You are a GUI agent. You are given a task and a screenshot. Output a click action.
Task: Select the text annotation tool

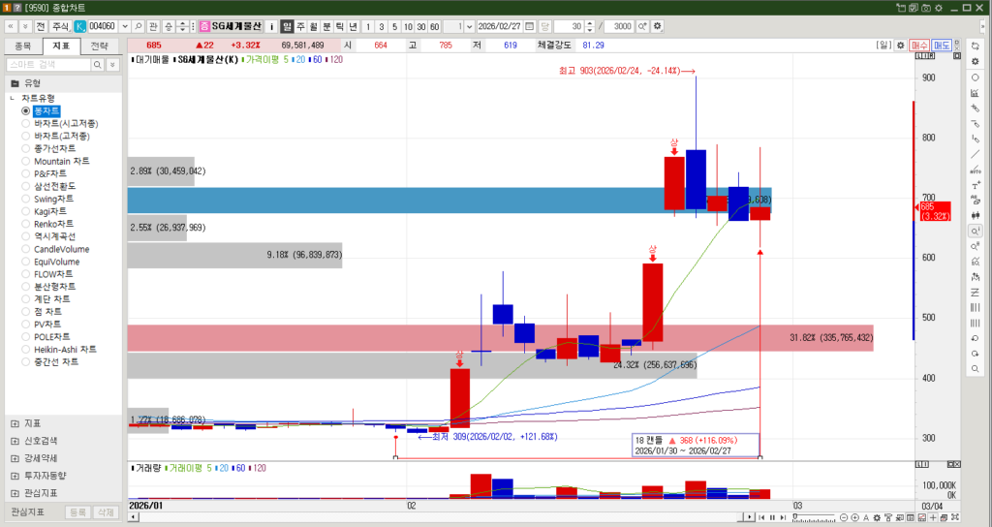975,185
